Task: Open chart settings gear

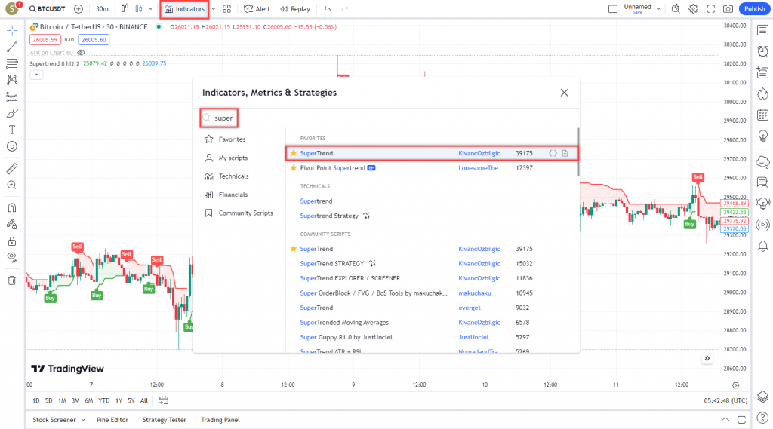Action: tap(693, 9)
